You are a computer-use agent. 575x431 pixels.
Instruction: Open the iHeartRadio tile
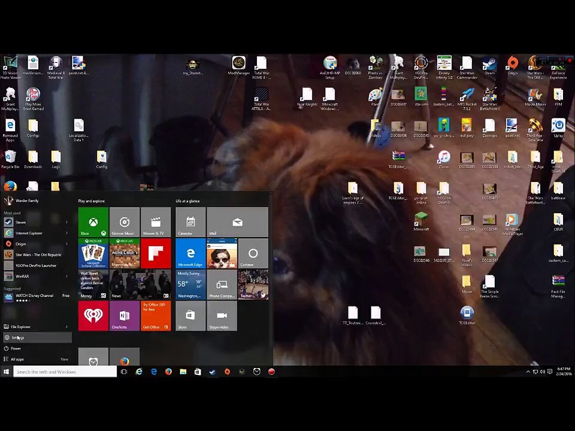[93, 316]
